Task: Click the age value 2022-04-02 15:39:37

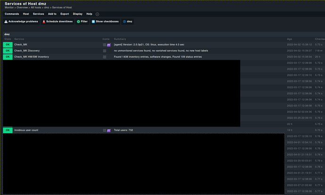Action: [299, 51]
